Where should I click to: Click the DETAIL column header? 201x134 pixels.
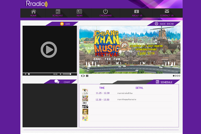click(x=139, y=88)
